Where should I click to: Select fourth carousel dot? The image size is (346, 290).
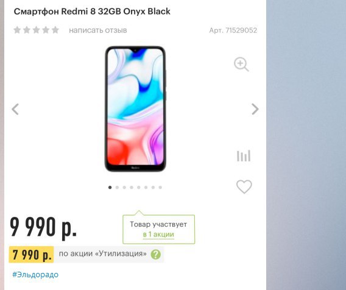pyautogui.click(x=132, y=188)
